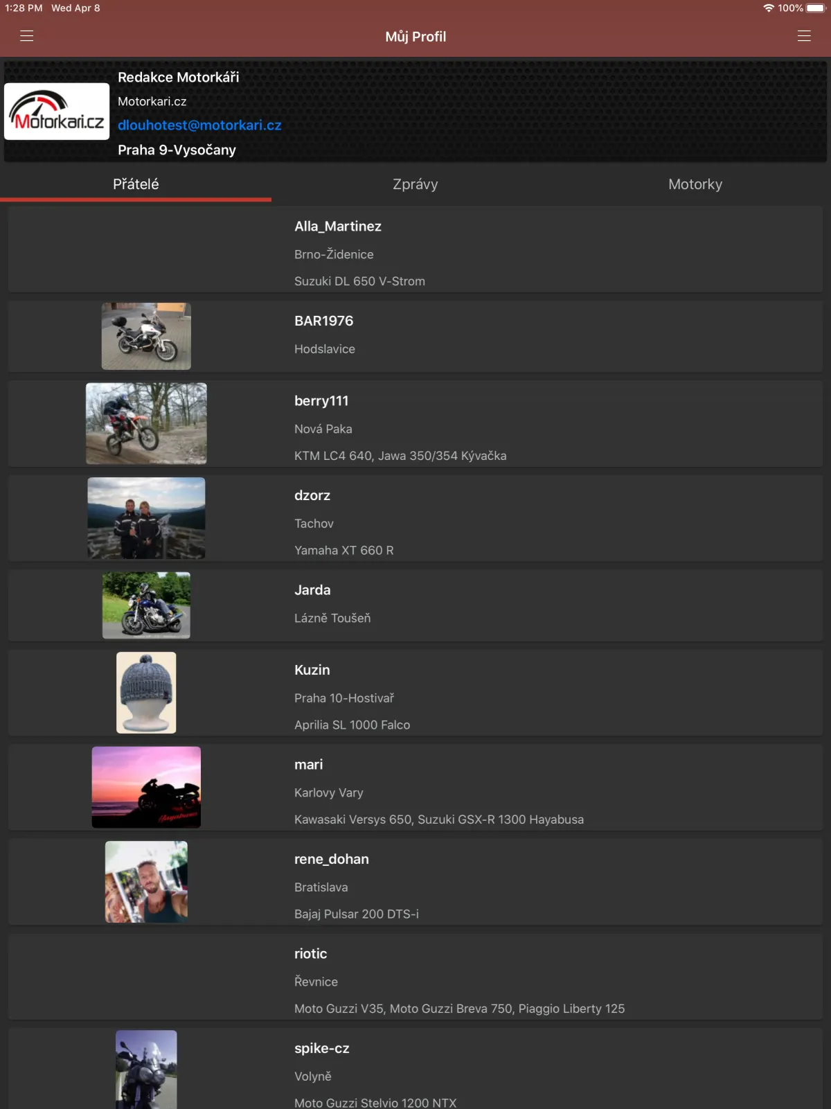Switch to the Motorky tab

tap(695, 184)
